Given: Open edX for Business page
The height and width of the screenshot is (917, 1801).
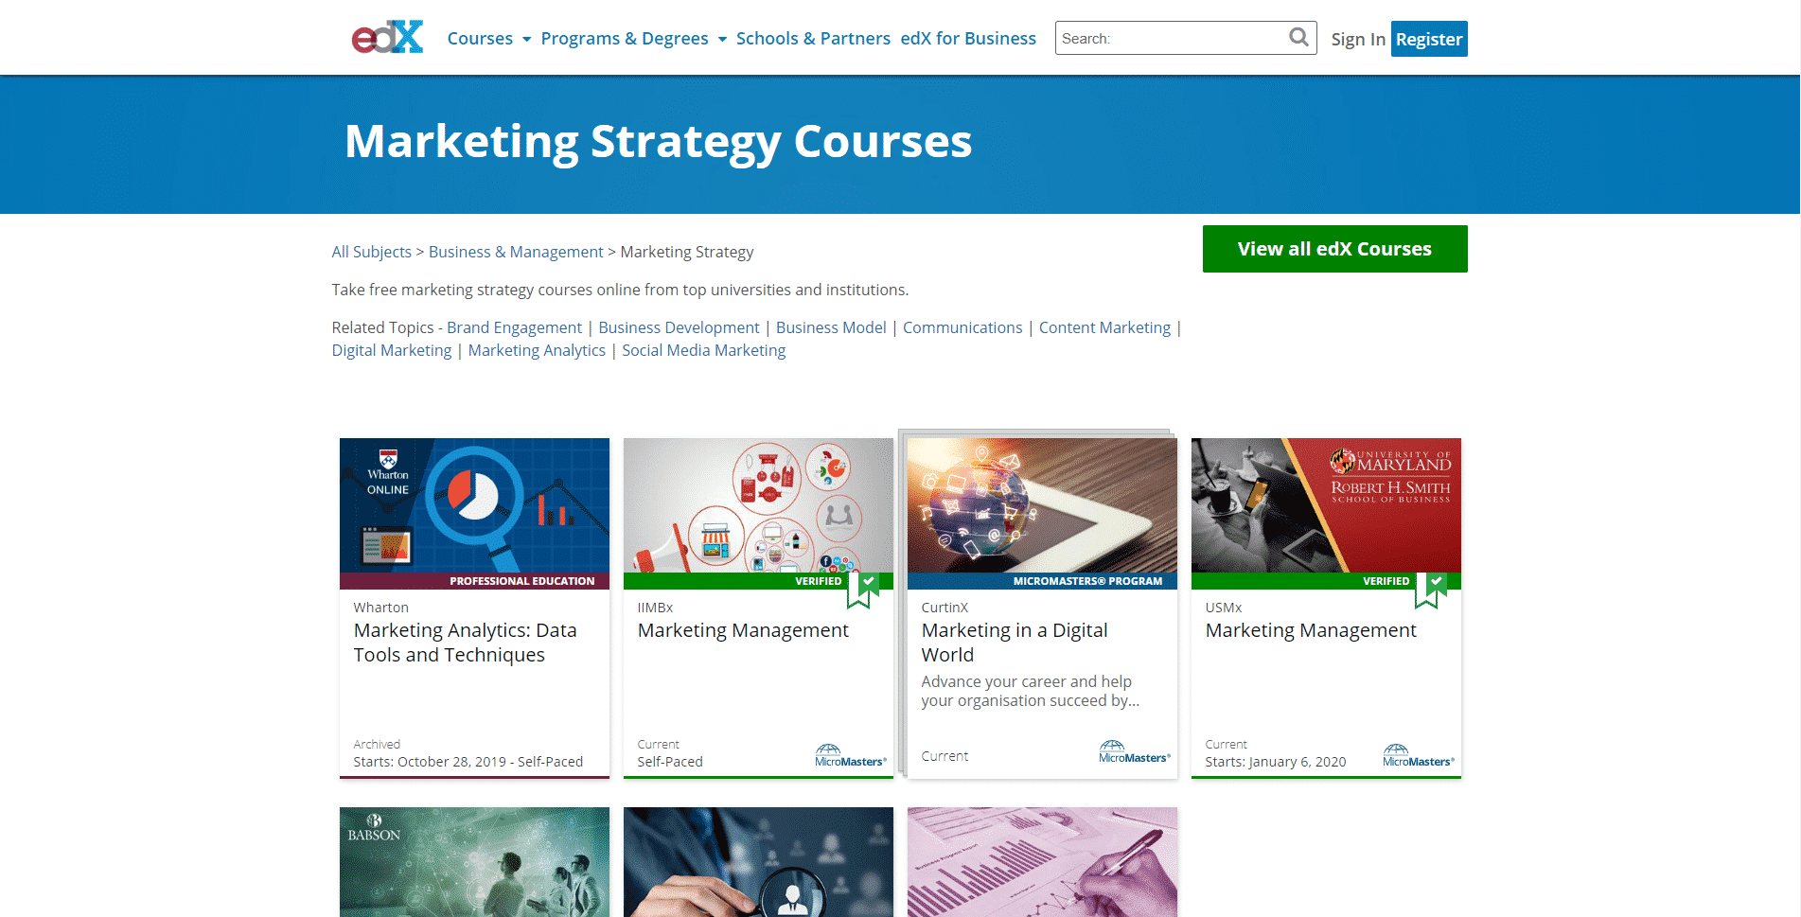Looking at the screenshot, I should pos(968,39).
